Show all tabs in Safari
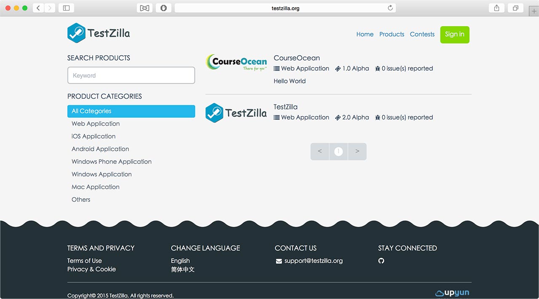The height and width of the screenshot is (299, 539). click(x=515, y=8)
